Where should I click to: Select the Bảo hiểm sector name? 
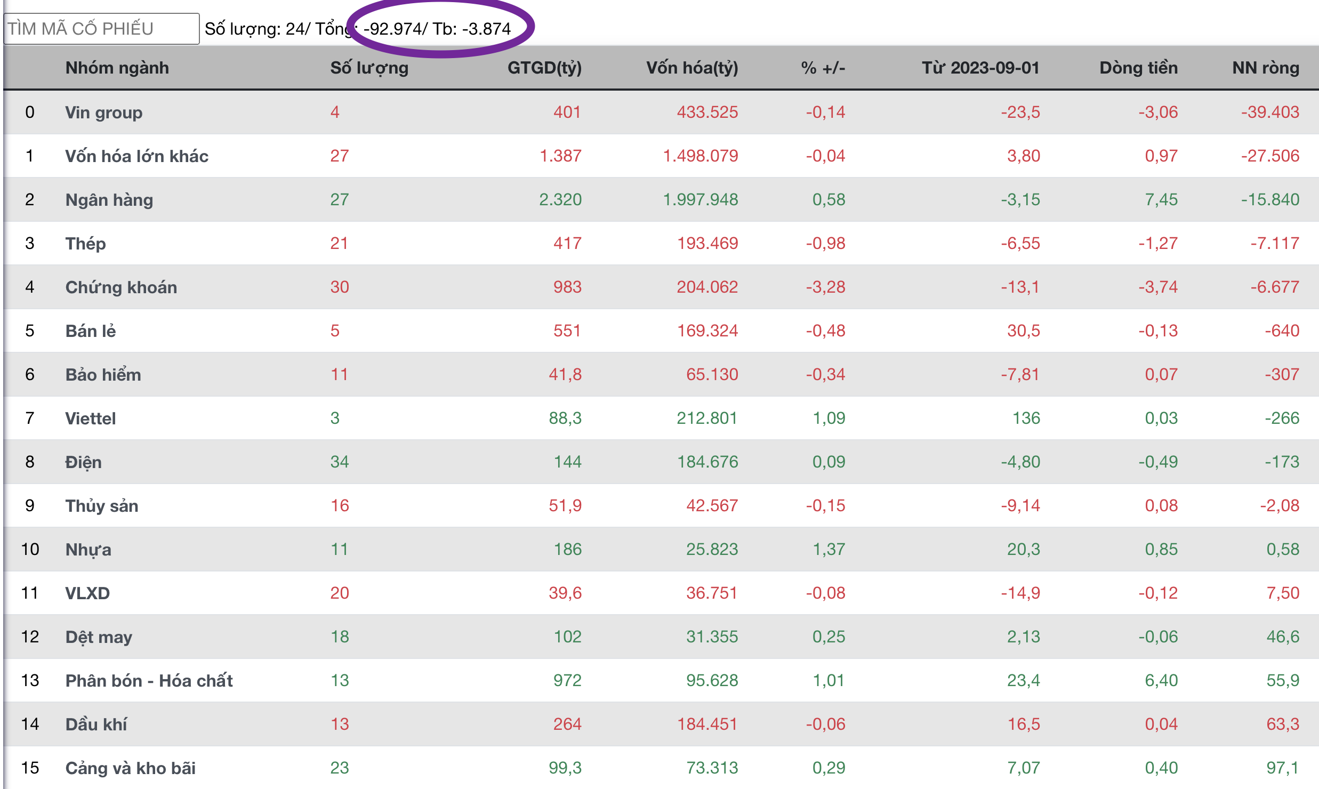(x=103, y=374)
